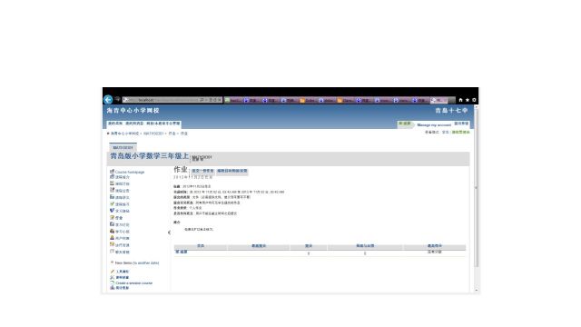
Task: Open the Course homepage icon in sidebar
Action: coord(112,172)
